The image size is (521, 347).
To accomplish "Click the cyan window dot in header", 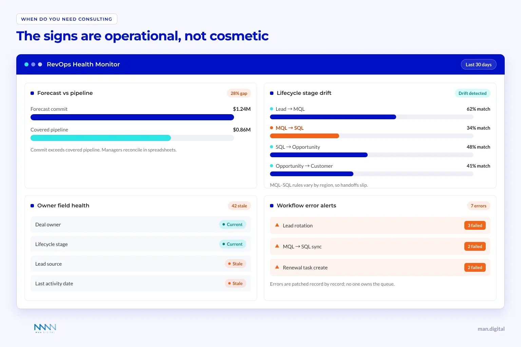I will 26,64.
